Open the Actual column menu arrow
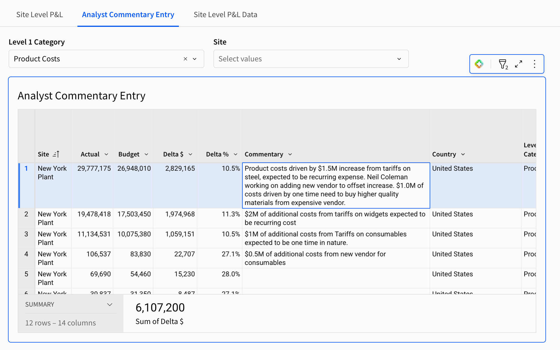 coord(106,154)
